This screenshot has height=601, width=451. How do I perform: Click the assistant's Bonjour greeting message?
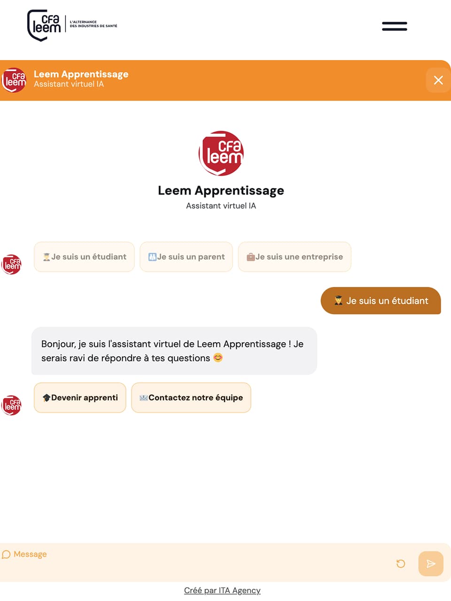pos(174,351)
